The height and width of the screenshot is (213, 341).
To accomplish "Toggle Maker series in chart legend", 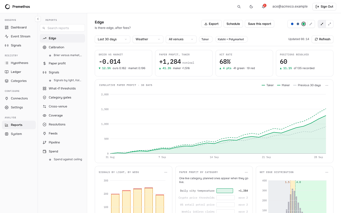I will click(283, 85).
